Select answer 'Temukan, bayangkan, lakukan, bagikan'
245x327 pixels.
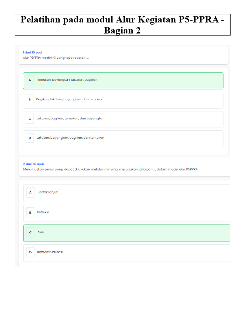tap(67, 80)
